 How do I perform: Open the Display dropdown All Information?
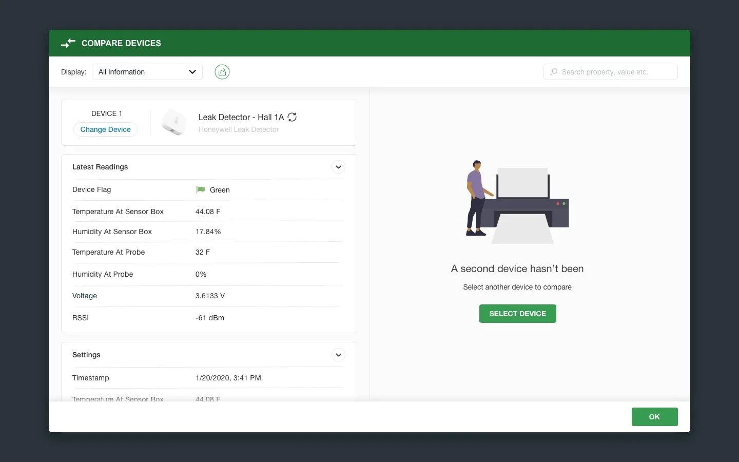[147, 72]
